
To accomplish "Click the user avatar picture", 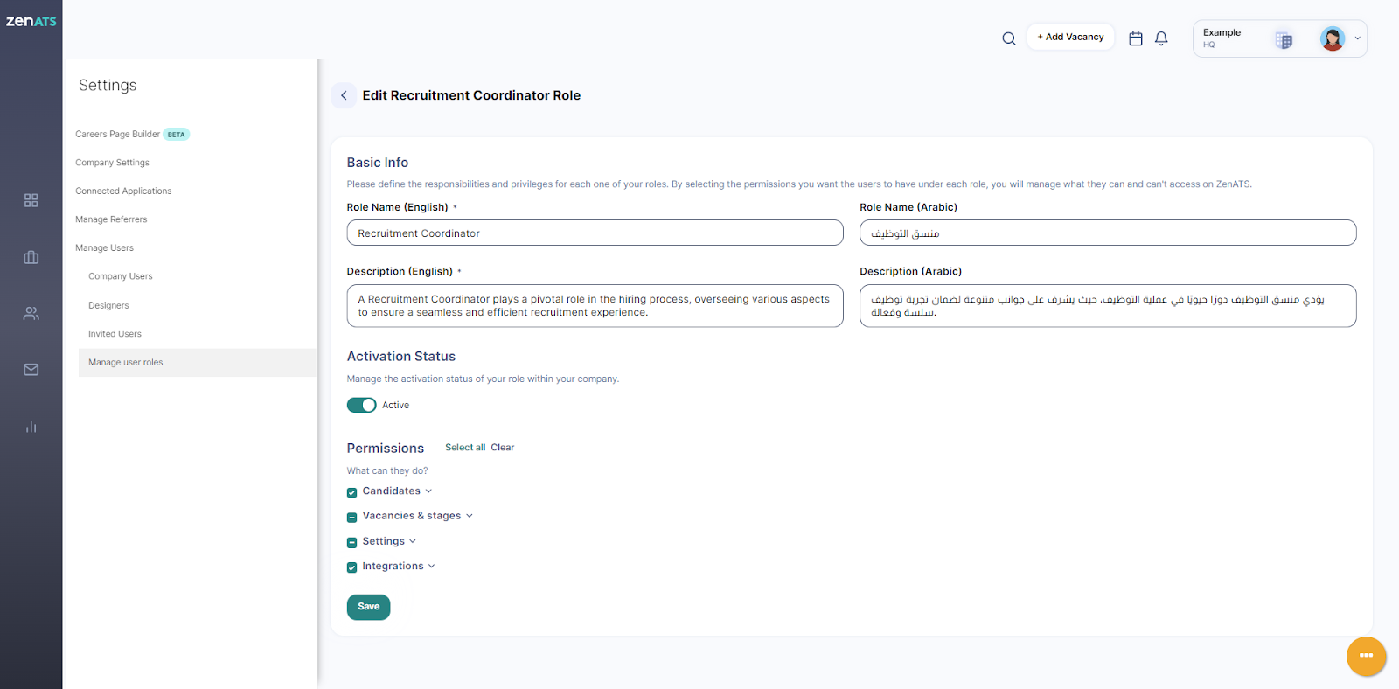I will tap(1333, 38).
